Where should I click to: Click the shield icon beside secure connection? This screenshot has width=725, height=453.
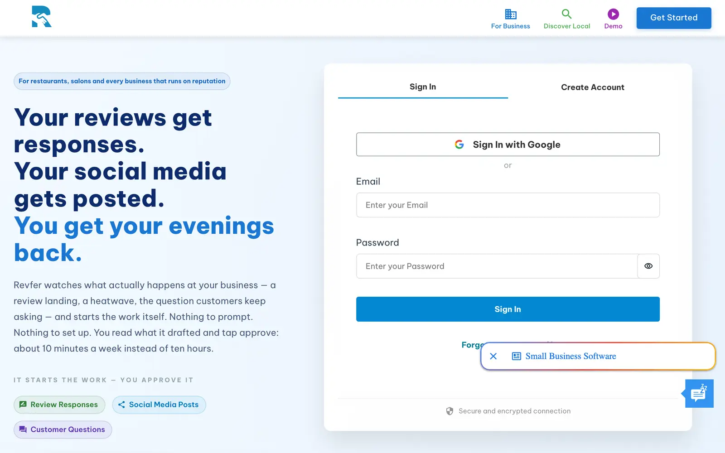[x=449, y=411]
